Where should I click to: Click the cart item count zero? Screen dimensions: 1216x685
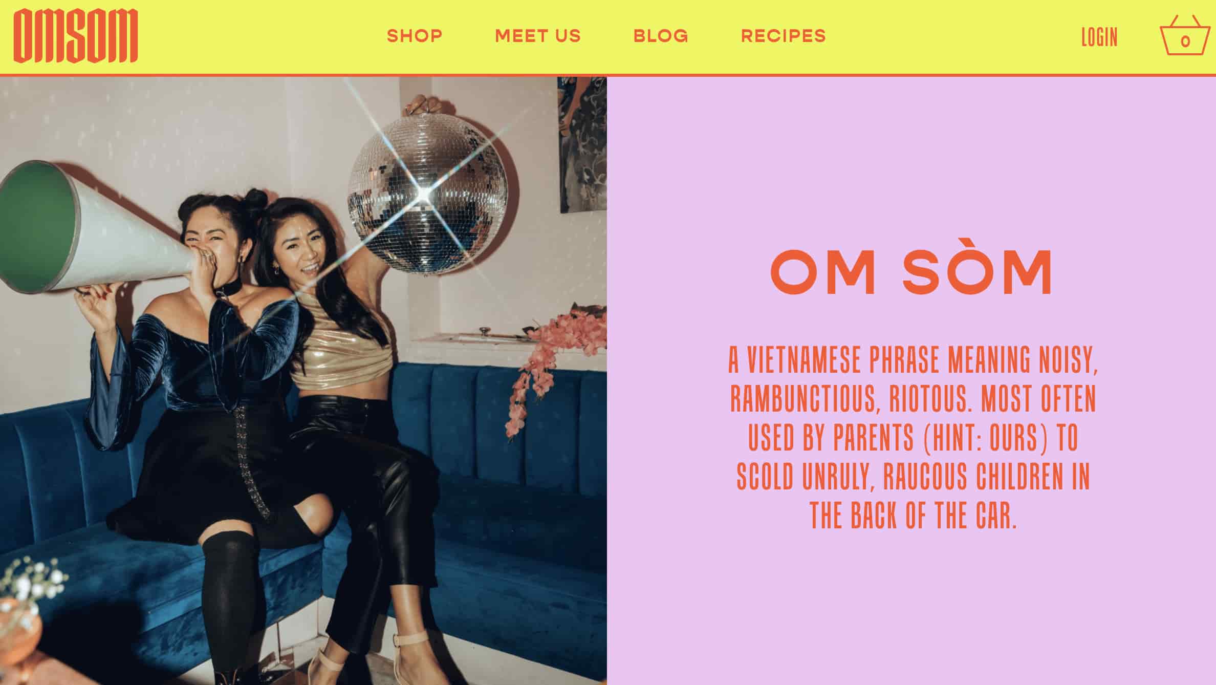point(1185,41)
